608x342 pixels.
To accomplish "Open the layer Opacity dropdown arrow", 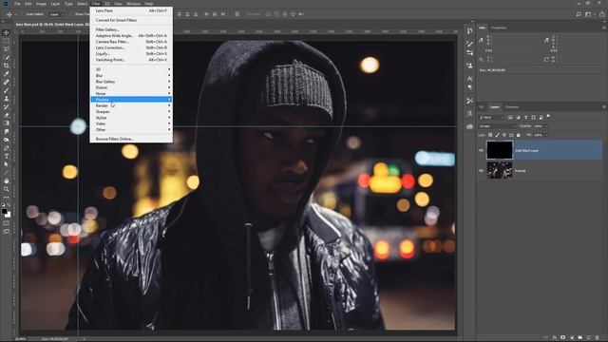I will click(546, 126).
